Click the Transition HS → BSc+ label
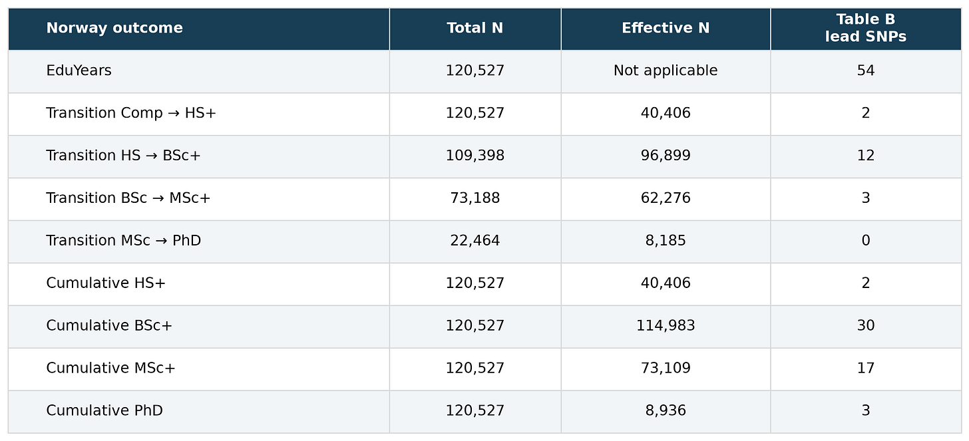Viewport: 969px width, 441px height. tap(123, 156)
